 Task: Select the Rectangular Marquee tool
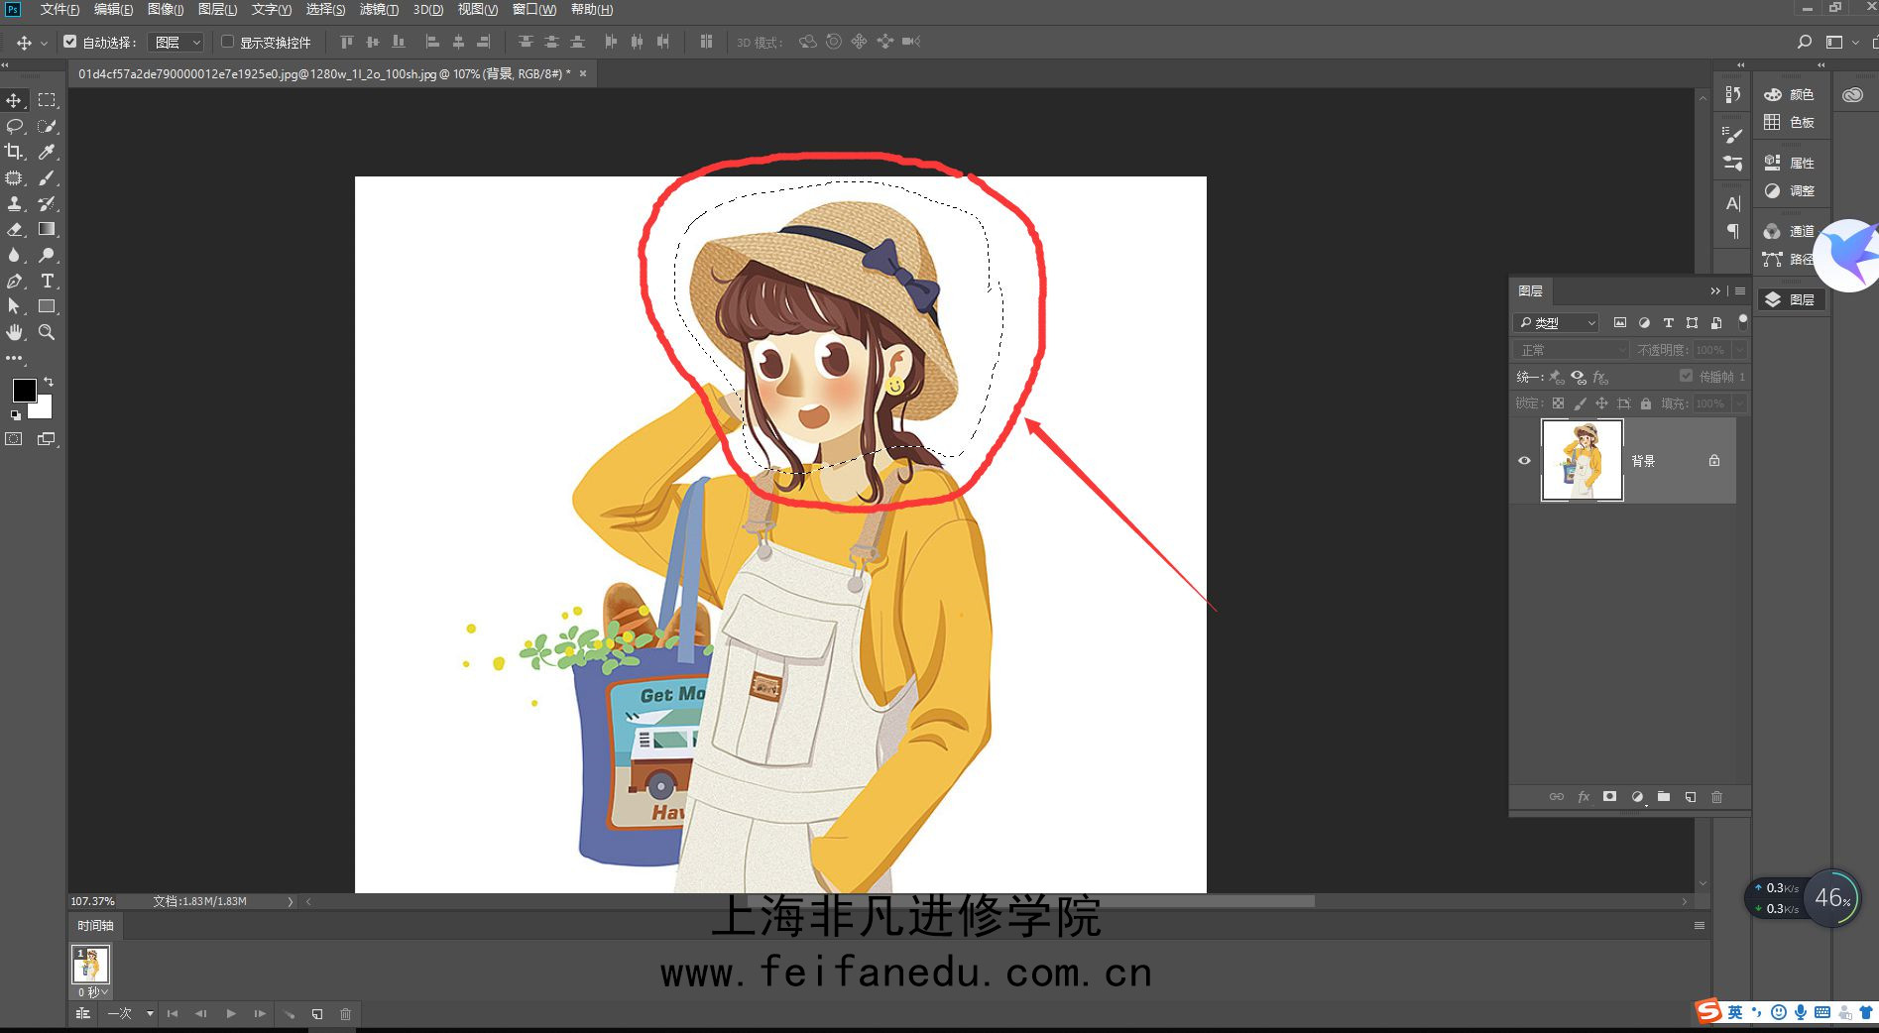pos(47,100)
